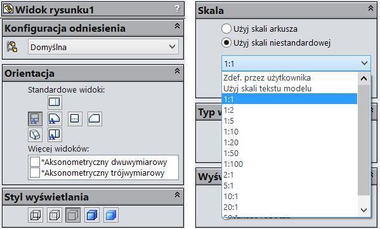Set display style to wireframe cube icon
The height and width of the screenshot is (229, 380).
coord(36,215)
